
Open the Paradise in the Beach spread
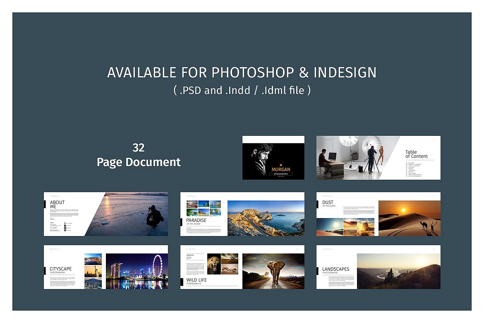pyautogui.click(x=242, y=214)
